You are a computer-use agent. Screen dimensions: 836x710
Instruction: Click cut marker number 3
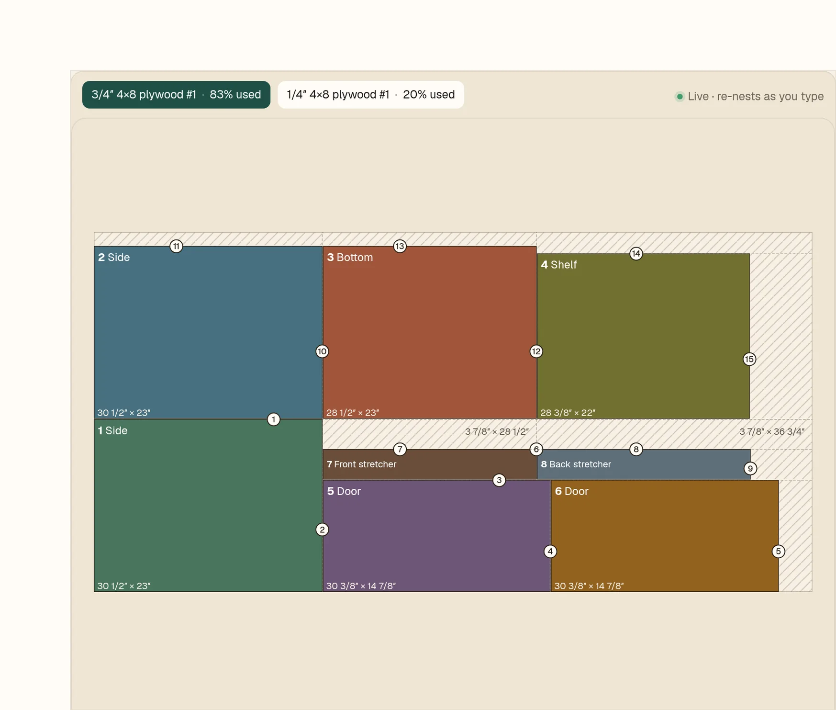pyautogui.click(x=499, y=480)
